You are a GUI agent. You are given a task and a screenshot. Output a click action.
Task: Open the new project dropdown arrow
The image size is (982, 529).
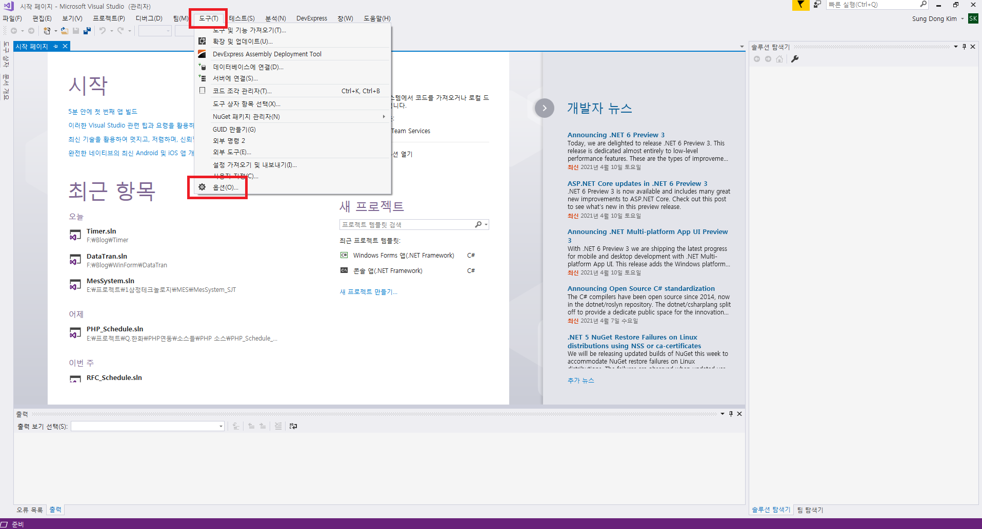pos(55,31)
